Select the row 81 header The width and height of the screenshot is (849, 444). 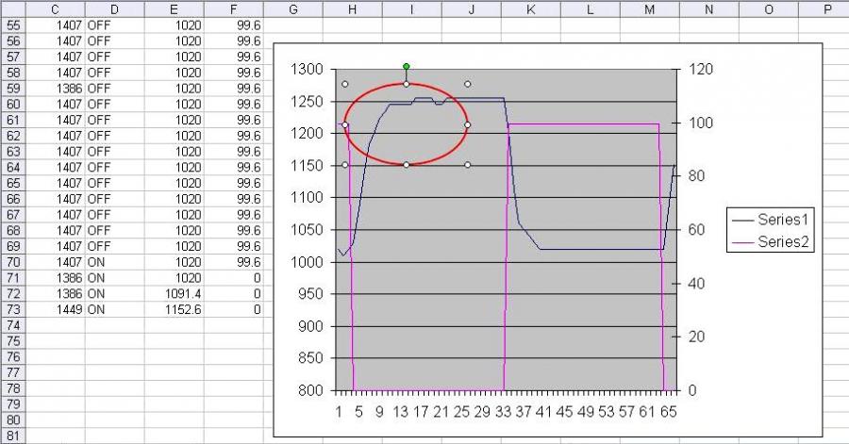click(x=13, y=436)
